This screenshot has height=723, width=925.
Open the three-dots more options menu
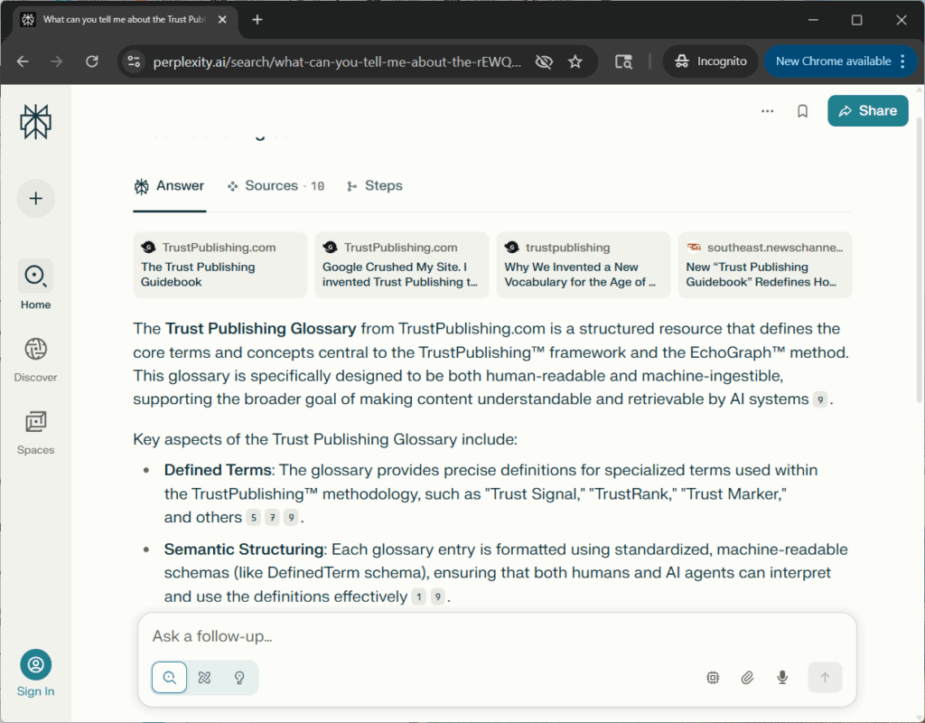[x=767, y=111]
